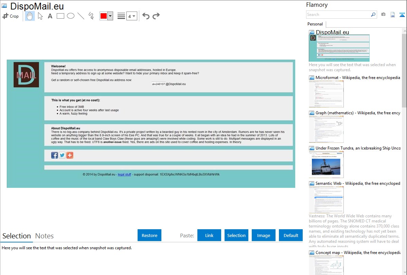The image size is (407, 275).
Task: Click the Paste Selection button
Action: 236,235
